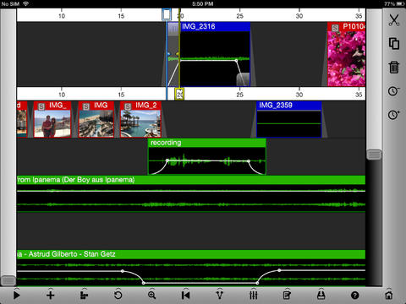406x304 pixels.
Task: Click the 30 mark on lower time ruler
Action: coord(299,95)
